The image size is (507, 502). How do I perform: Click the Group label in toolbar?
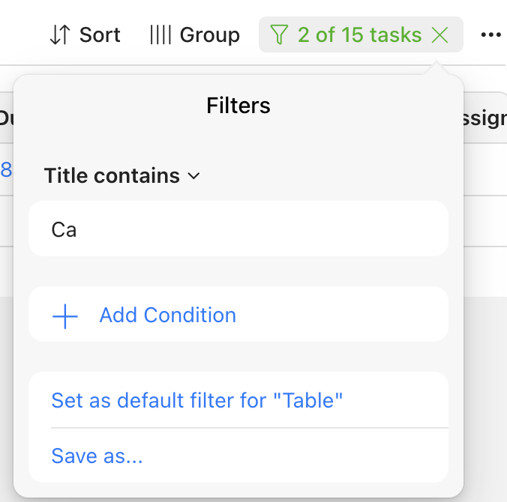[x=209, y=35]
